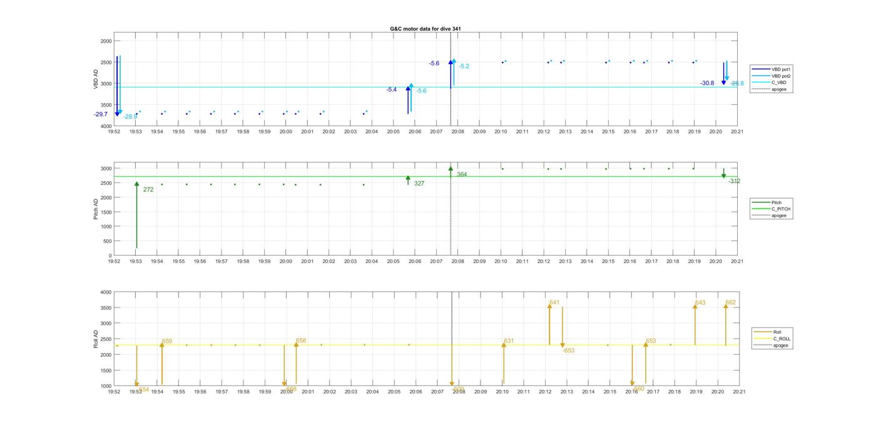Click the '-312' pitch data label
Screen dimensions: 876x433
point(734,181)
